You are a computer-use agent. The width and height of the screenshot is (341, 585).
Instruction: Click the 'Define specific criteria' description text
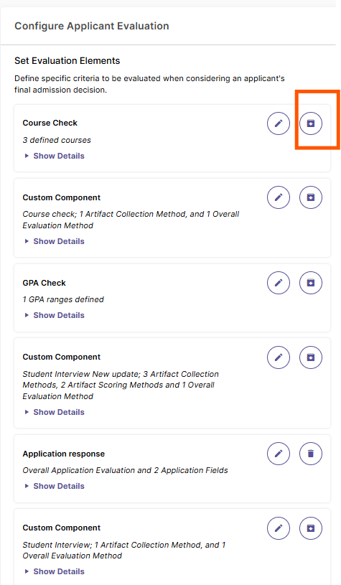coord(149,84)
